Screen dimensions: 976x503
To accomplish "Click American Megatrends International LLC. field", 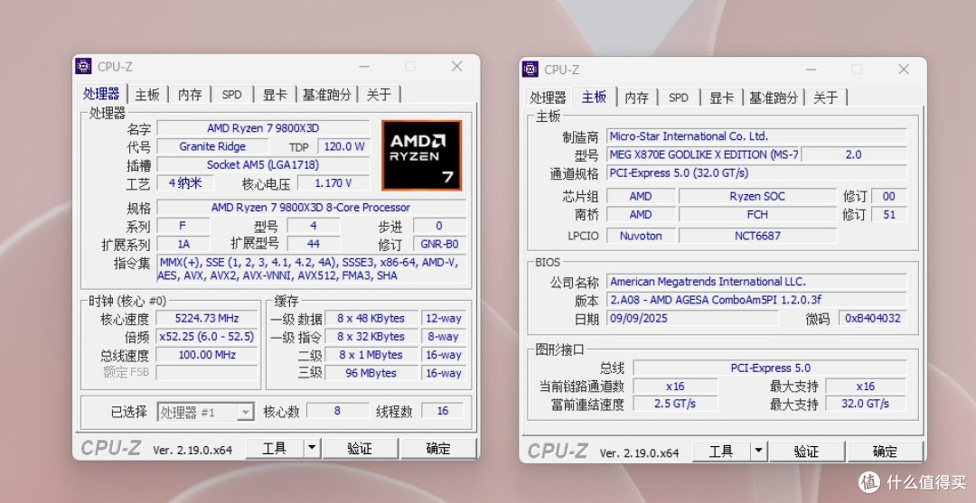I will (756, 282).
